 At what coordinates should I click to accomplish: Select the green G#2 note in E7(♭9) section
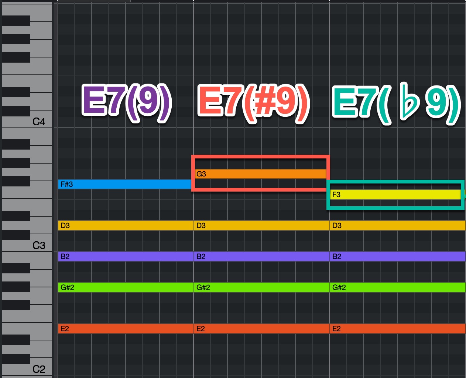pos(398,287)
